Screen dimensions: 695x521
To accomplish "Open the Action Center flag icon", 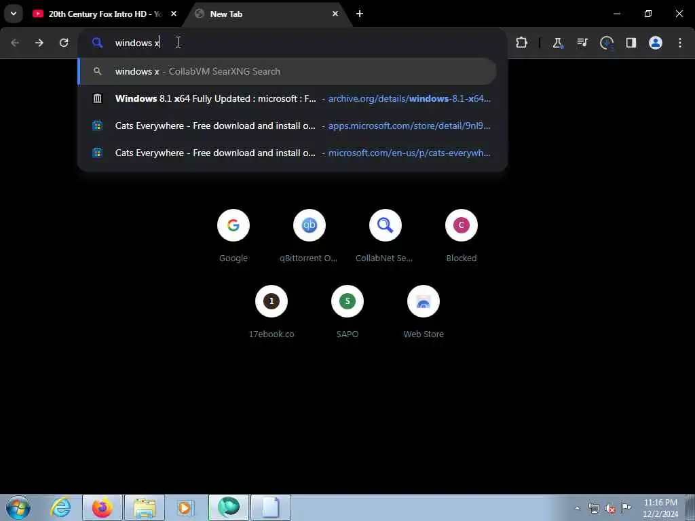I will pos(626,507).
